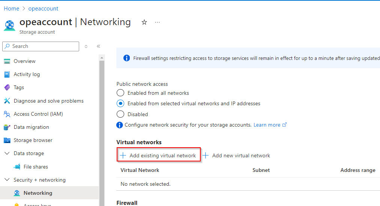Collapse the Data storage section
This screenshot has width=380, height=206.
(7, 154)
